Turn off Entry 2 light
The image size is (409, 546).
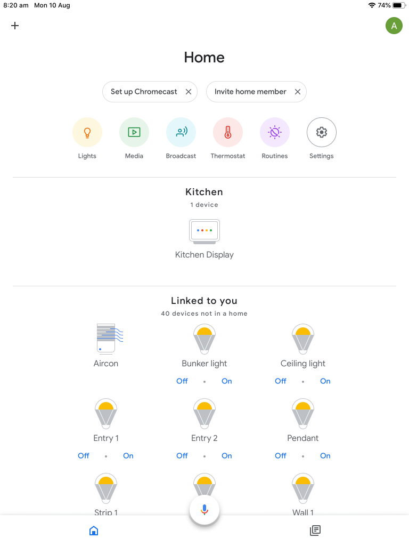(182, 456)
